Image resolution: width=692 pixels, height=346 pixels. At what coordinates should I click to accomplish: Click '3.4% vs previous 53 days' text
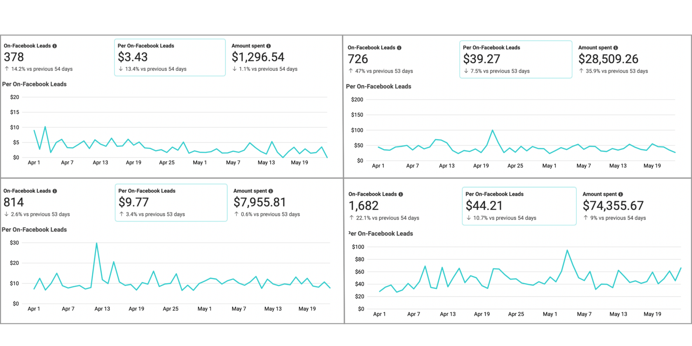(155, 215)
